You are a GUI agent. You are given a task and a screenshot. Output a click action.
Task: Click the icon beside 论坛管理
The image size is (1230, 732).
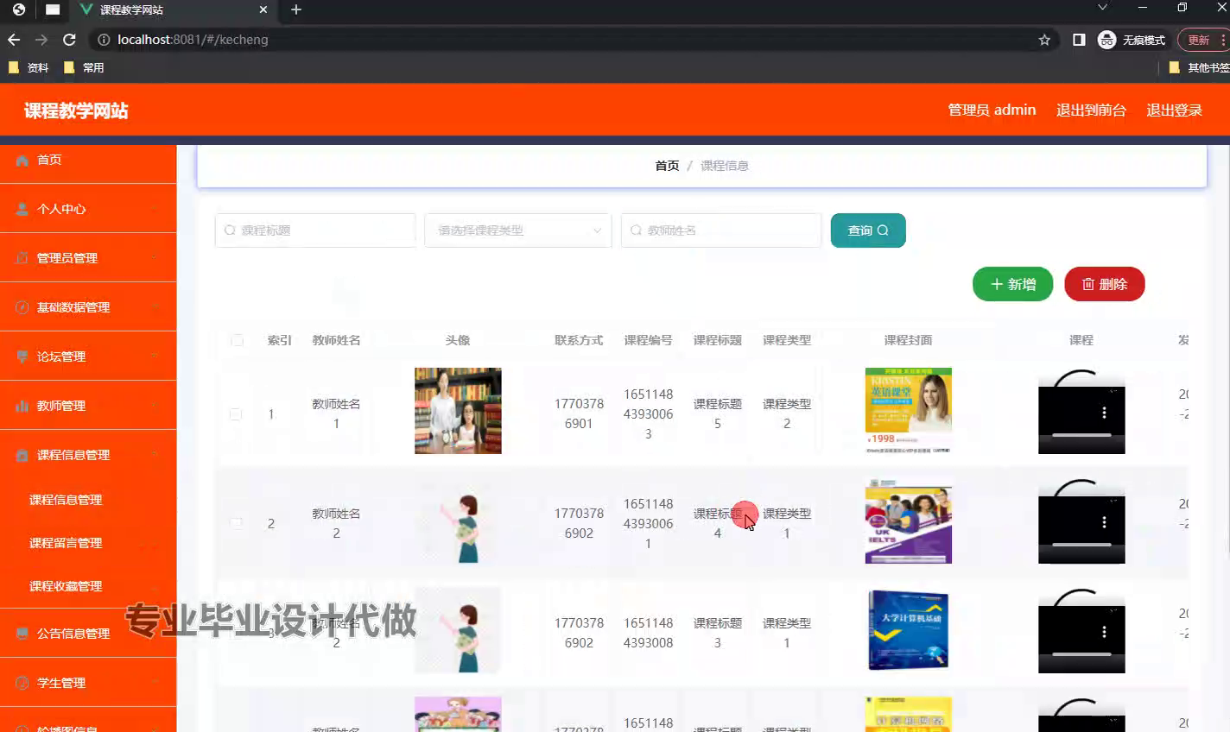(x=22, y=357)
